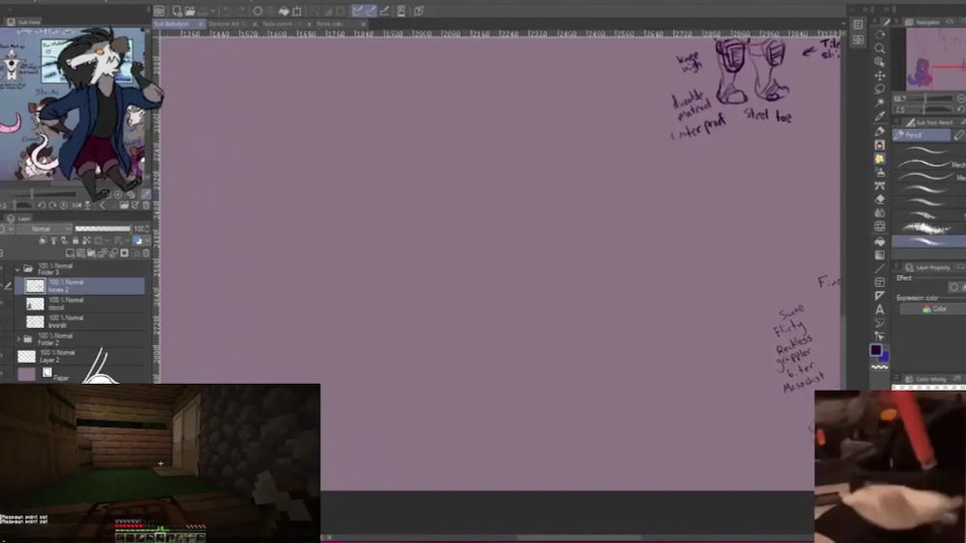
Task: Select the Pen tool in the toolbox
Action: point(880,131)
